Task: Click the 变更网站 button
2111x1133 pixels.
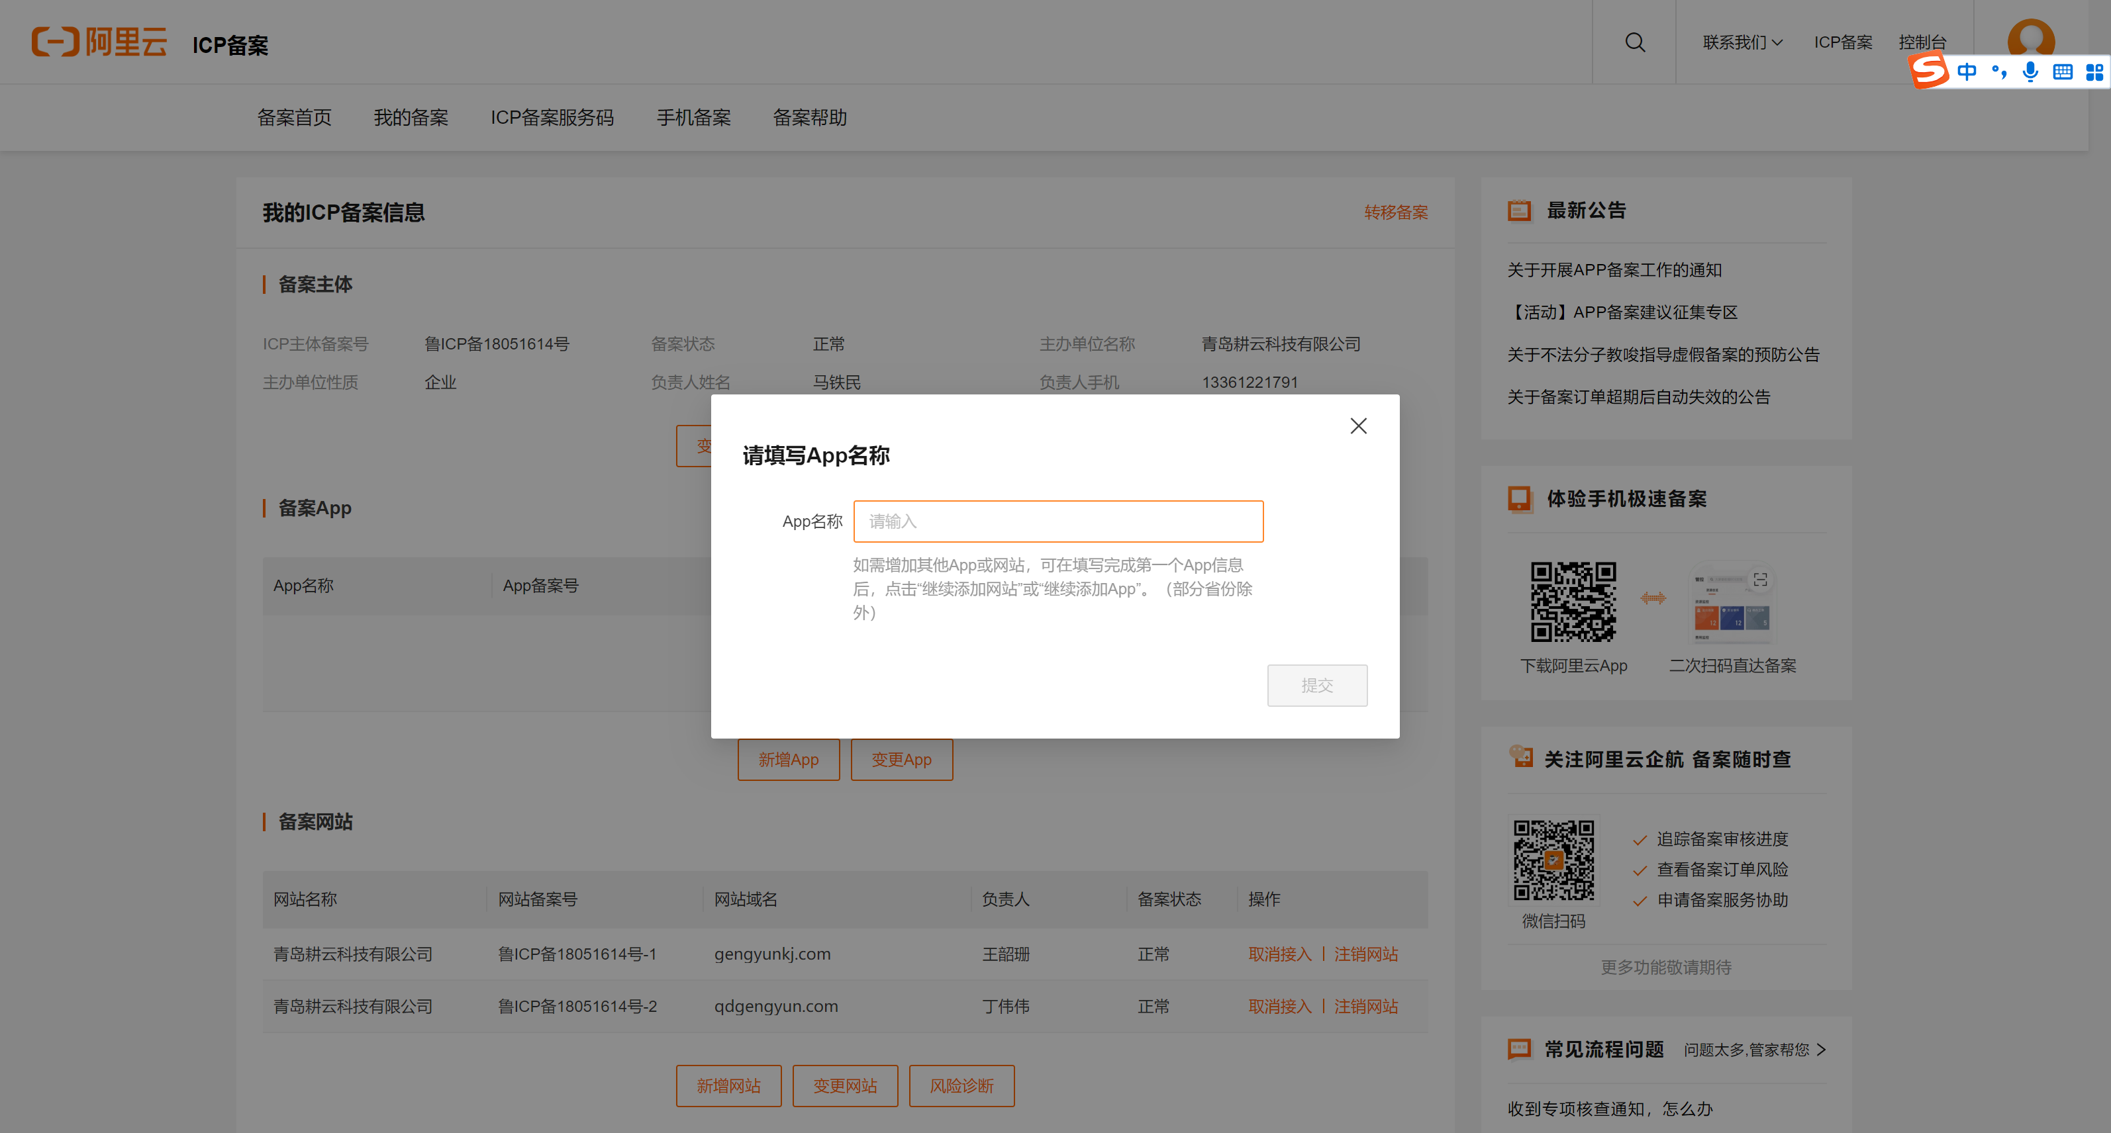Action: pos(845,1085)
